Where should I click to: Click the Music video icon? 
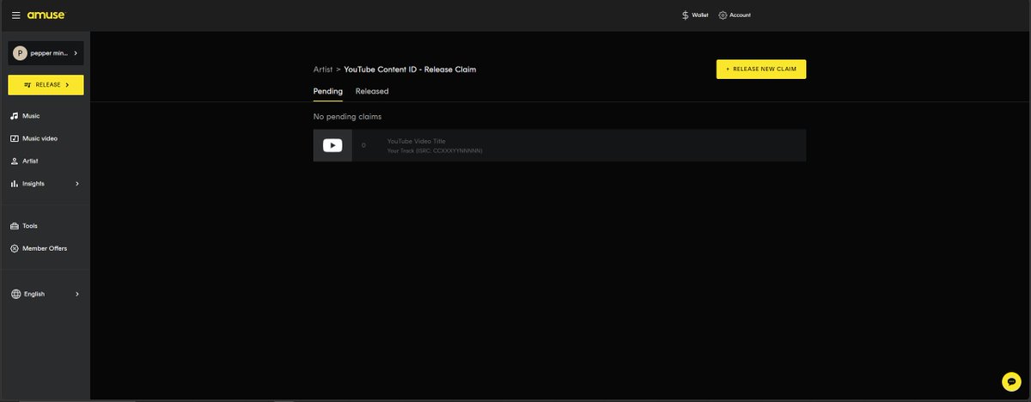point(15,138)
